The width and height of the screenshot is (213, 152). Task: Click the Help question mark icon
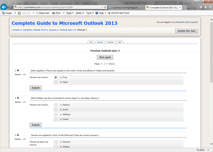97,13
